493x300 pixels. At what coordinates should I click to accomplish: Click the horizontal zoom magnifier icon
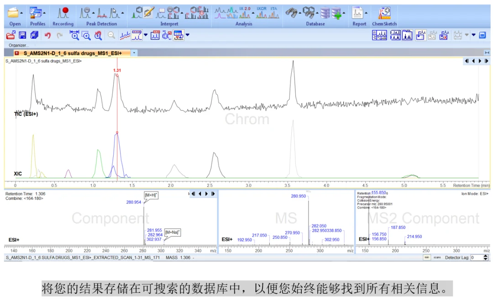click(74, 35)
